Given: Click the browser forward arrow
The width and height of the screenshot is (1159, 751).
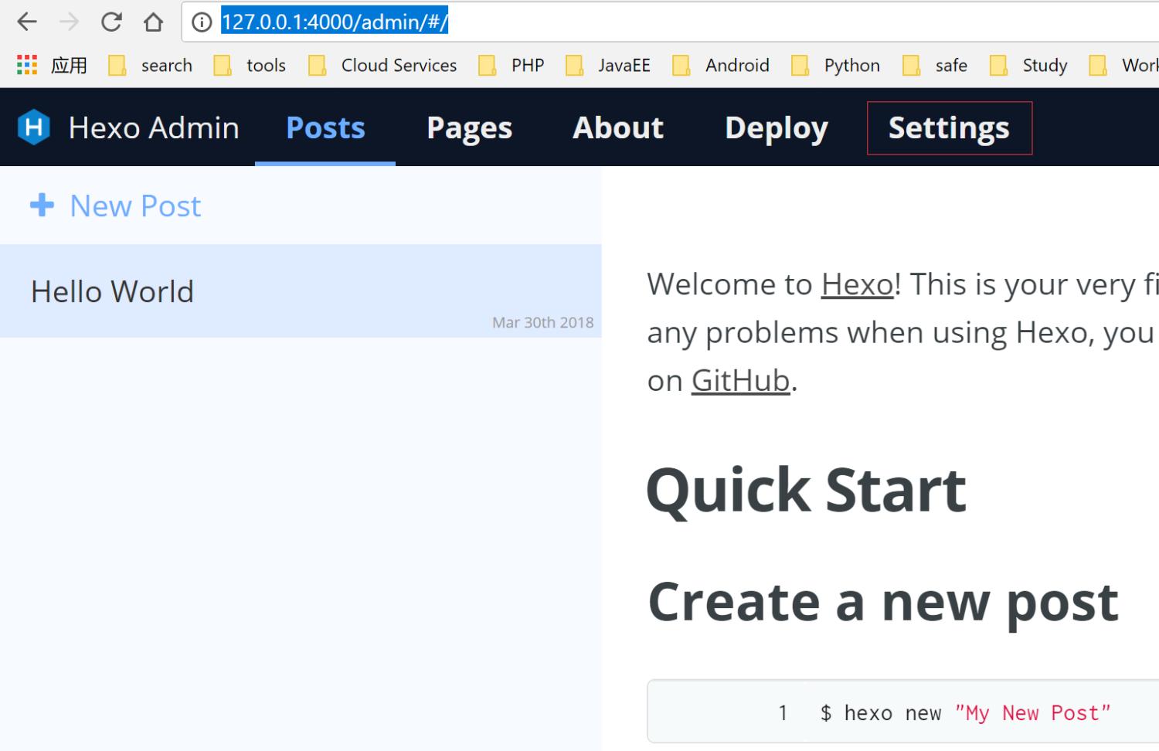Looking at the screenshot, I should (70, 22).
